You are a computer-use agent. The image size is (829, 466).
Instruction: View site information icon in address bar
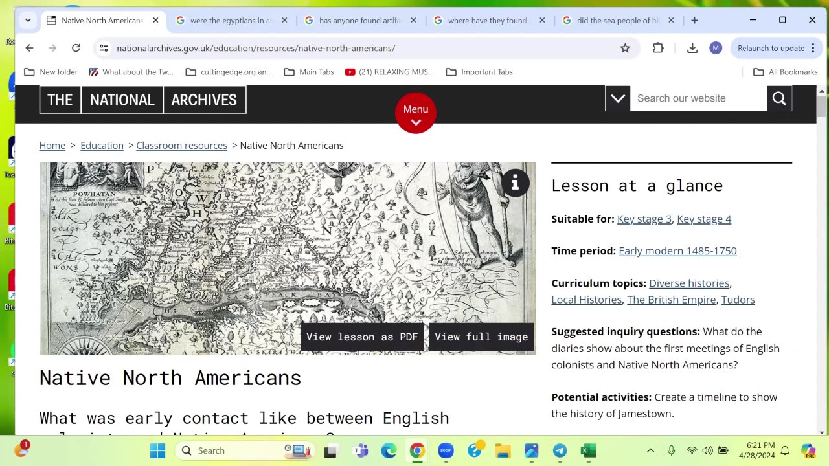pyautogui.click(x=104, y=48)
